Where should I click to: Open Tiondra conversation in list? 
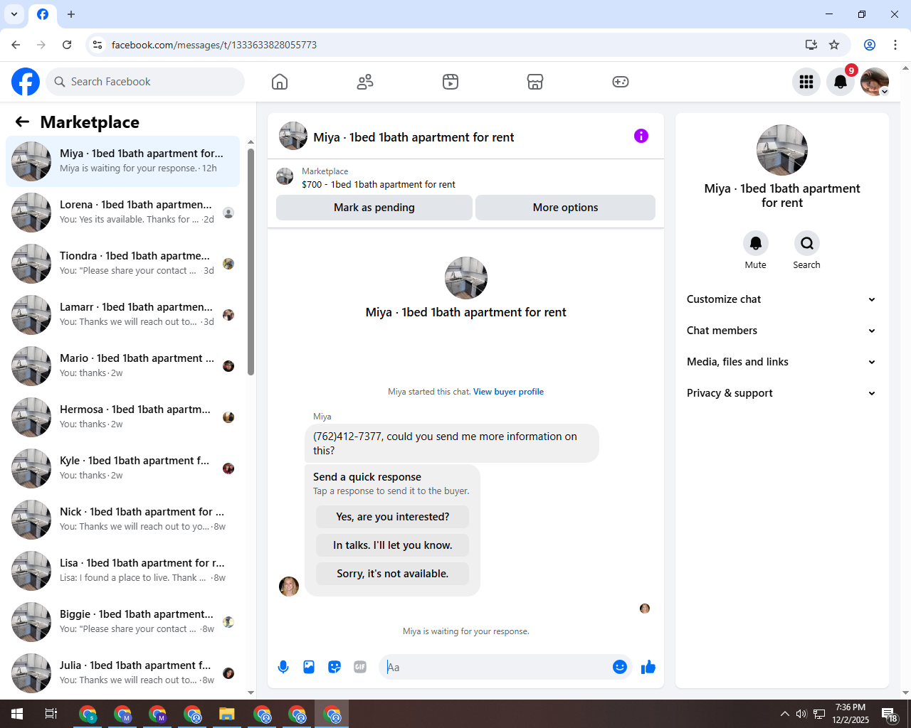tap(122, 264)
